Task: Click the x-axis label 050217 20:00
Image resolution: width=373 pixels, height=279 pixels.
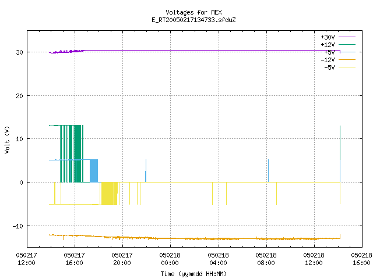Action: 122,259
